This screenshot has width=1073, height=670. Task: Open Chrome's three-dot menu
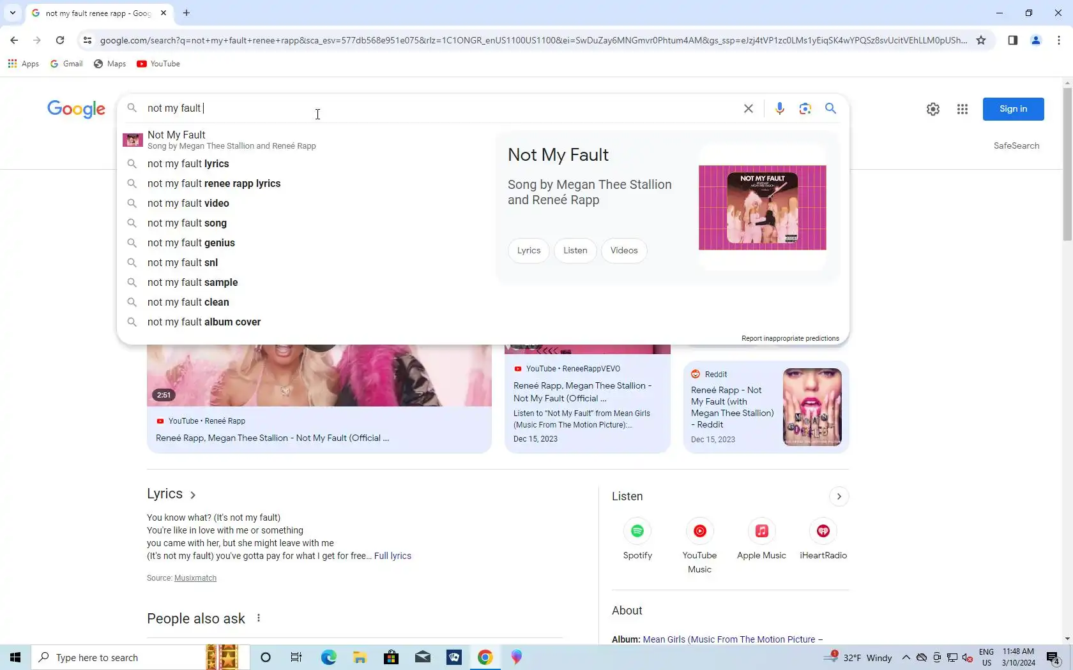click(1059, 40)
